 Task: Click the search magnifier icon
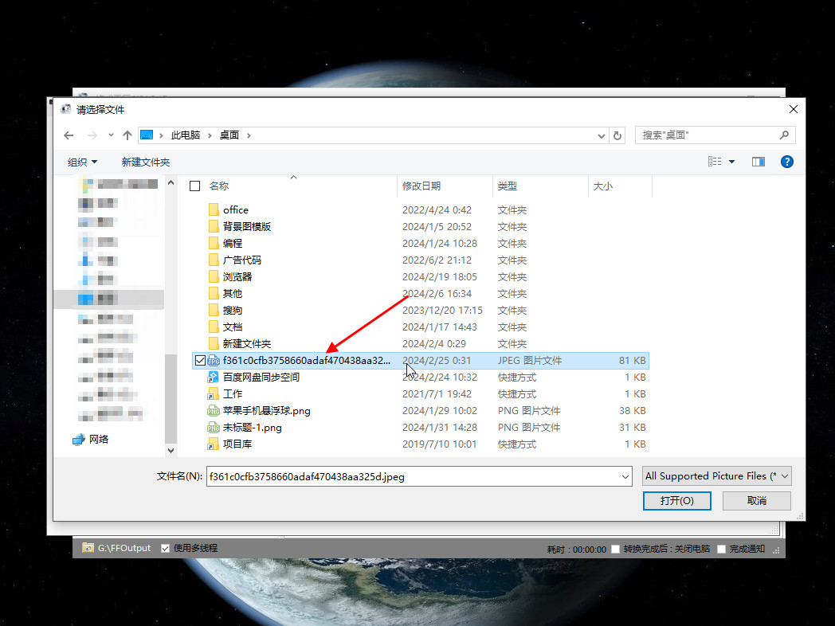coord(784,135)
